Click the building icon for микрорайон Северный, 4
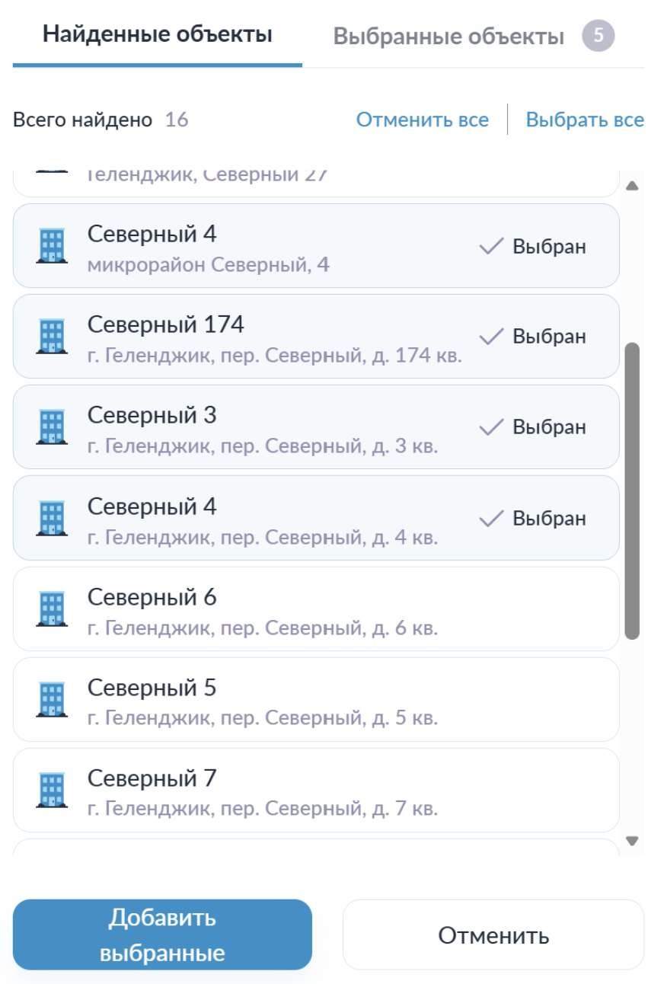This screenshot has width=664, height=984. [x=52, y=246]
